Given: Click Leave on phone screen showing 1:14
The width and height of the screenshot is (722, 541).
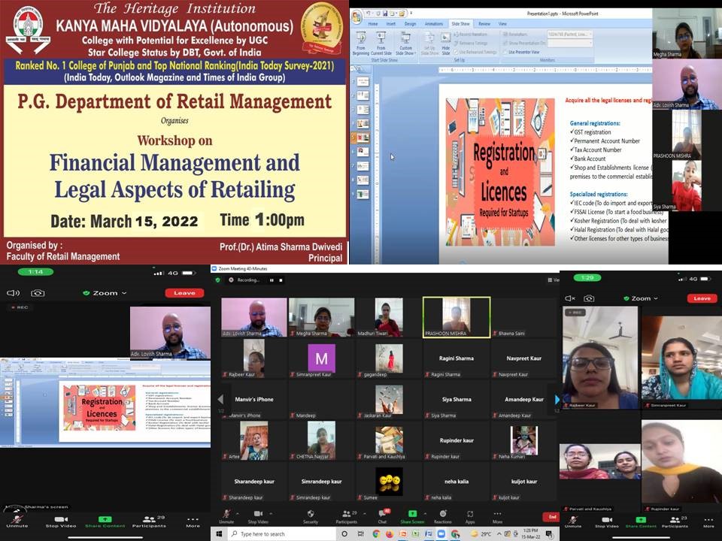Looking at the screenshot, I should click(184, 293).
